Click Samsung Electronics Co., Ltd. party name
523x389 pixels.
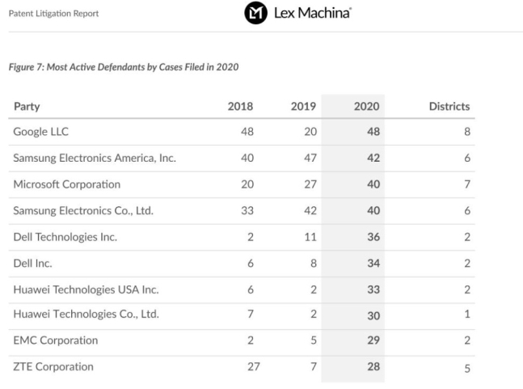(x=83, y=211)
